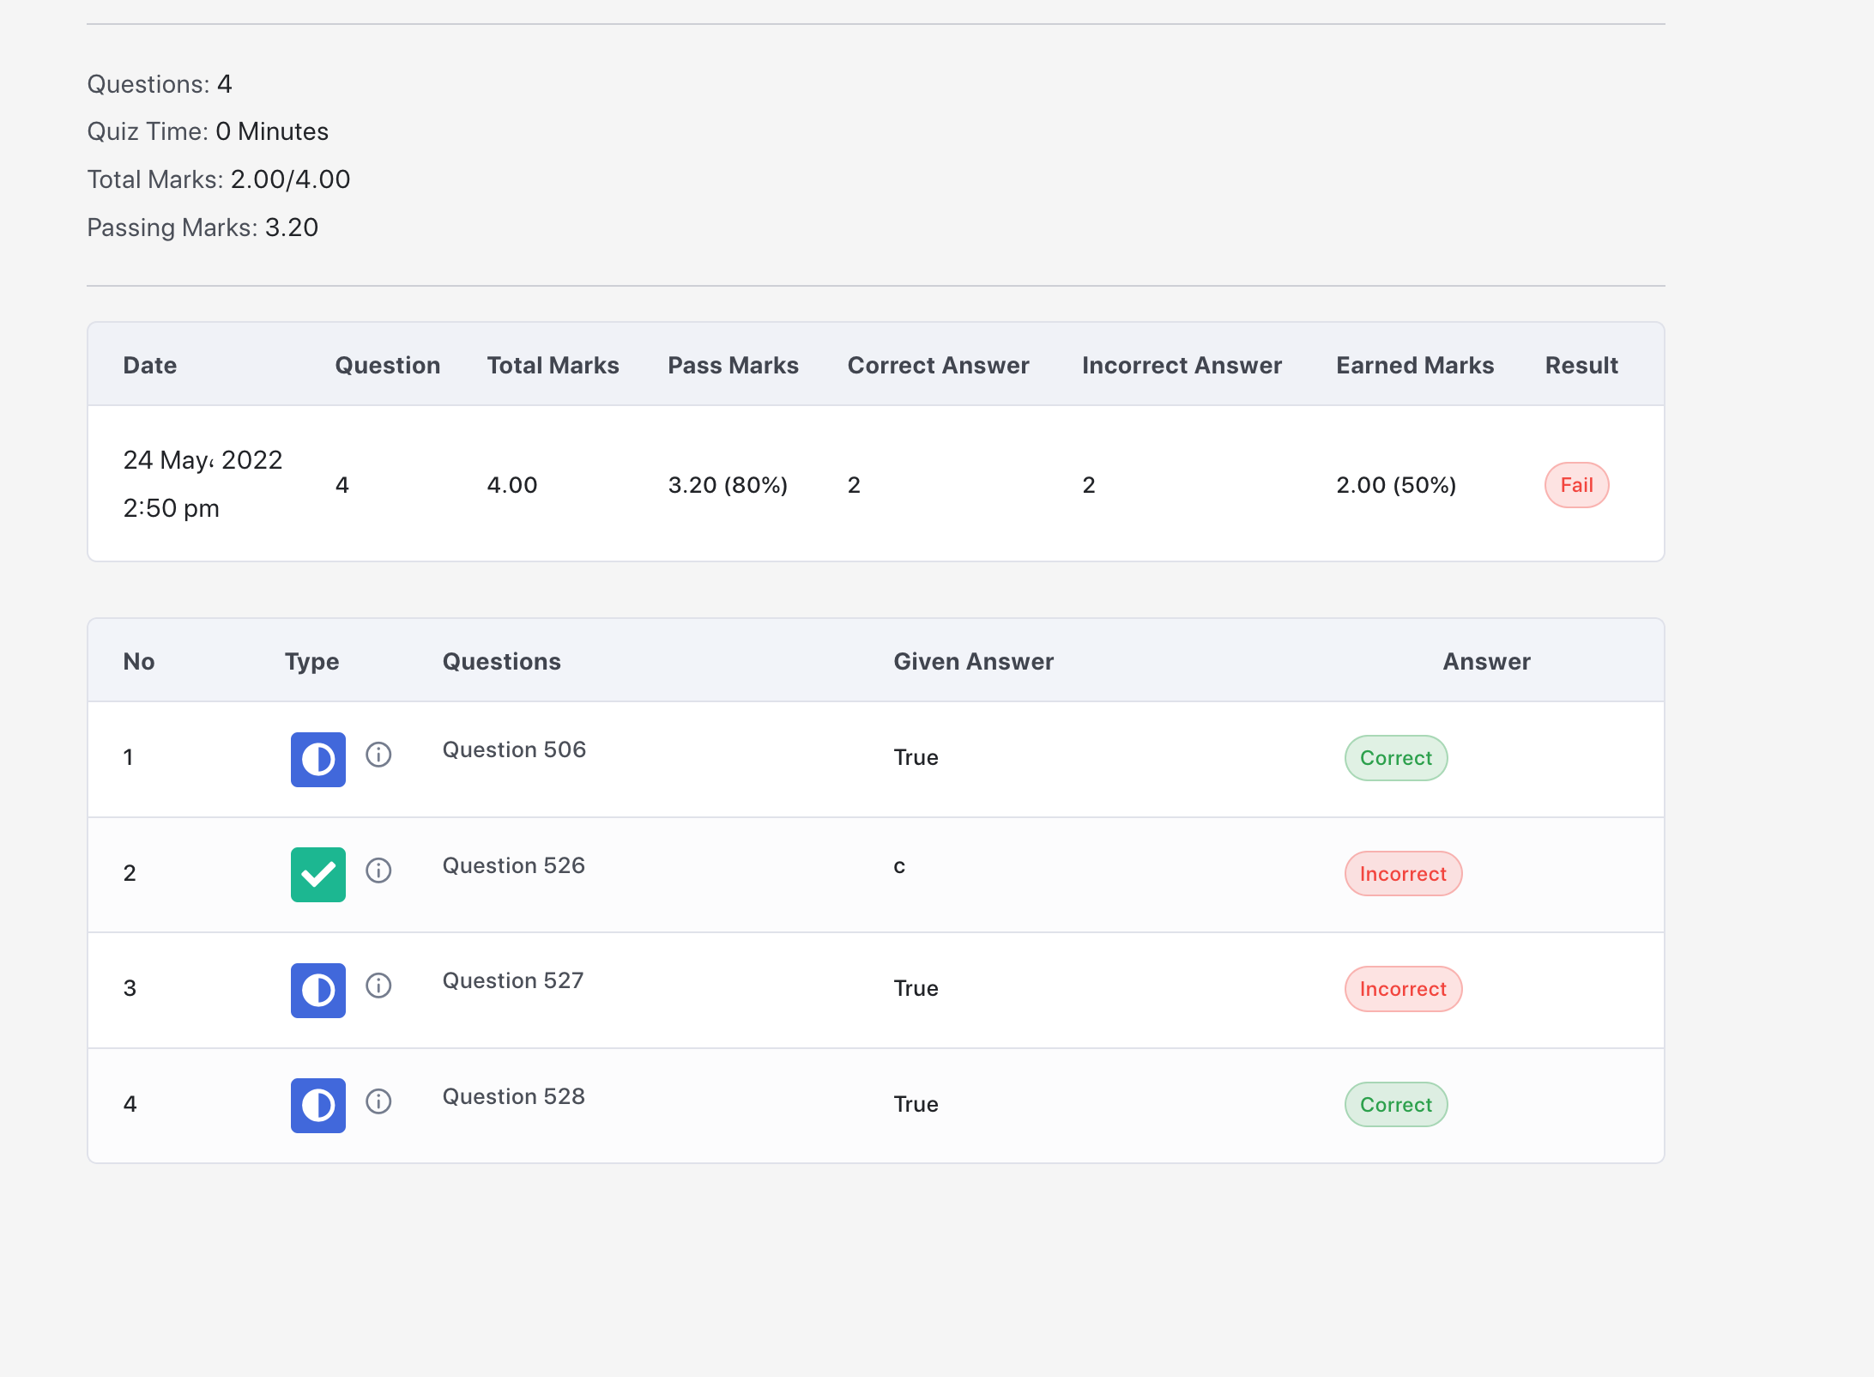
Task: Open the info icon beside Question 526
Action: 378,870
